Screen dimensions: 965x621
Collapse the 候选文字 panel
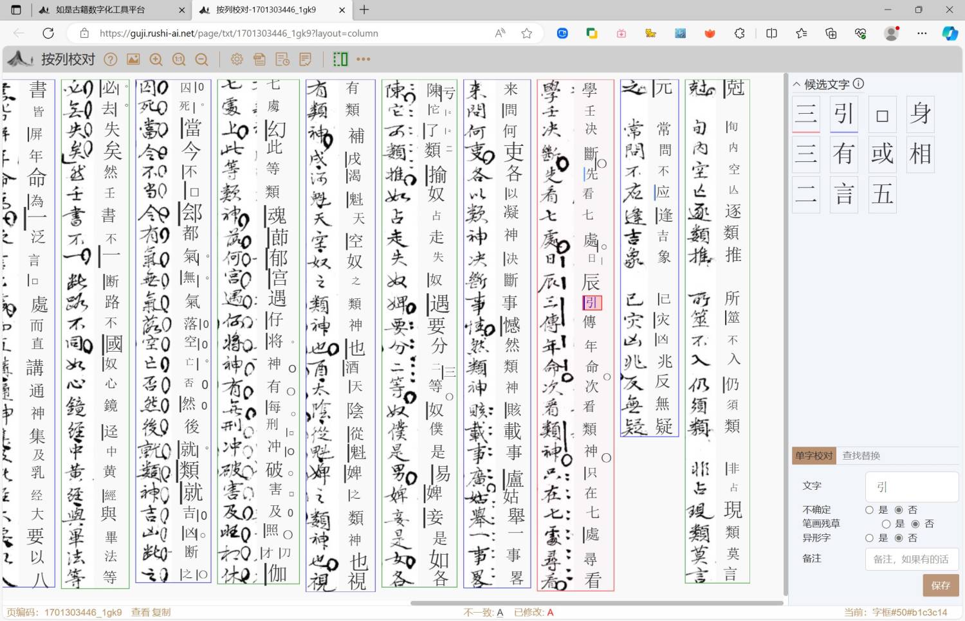tap(796, 84)
